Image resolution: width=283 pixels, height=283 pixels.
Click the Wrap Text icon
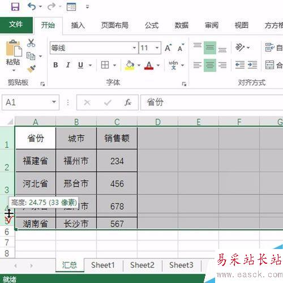(269, 48)
